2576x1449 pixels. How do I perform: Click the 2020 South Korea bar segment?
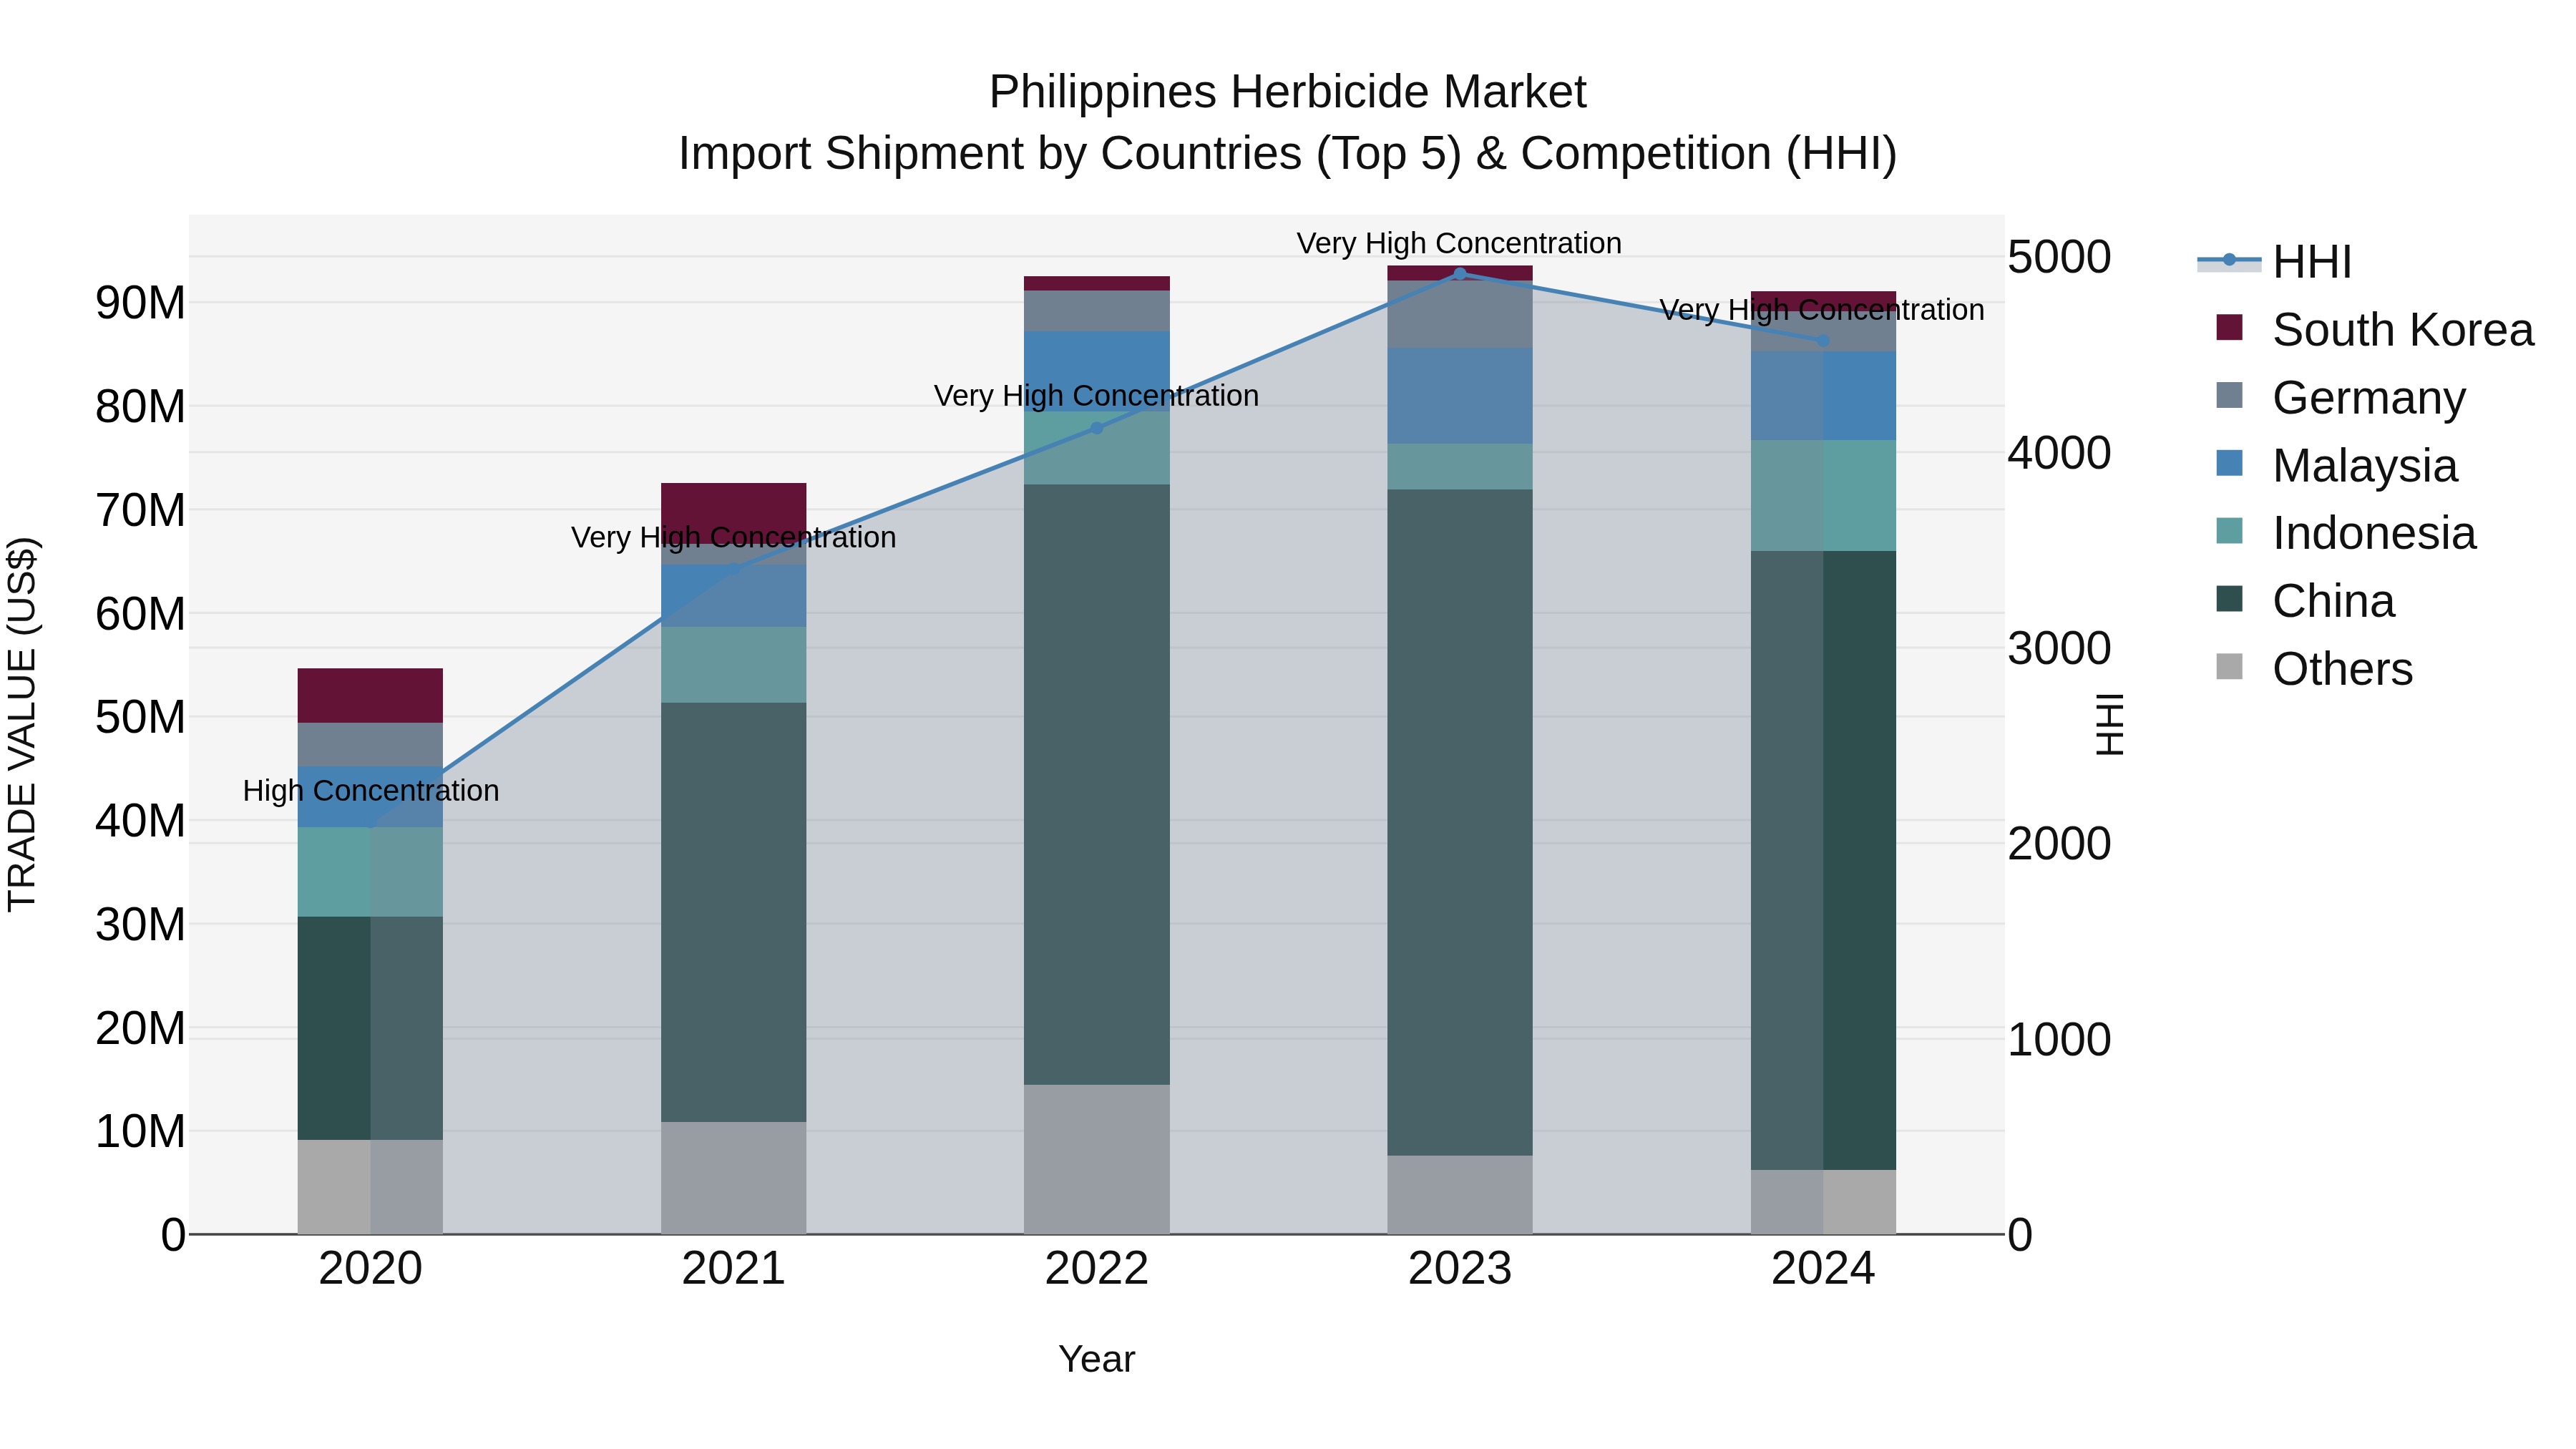[x=370, y=696]
